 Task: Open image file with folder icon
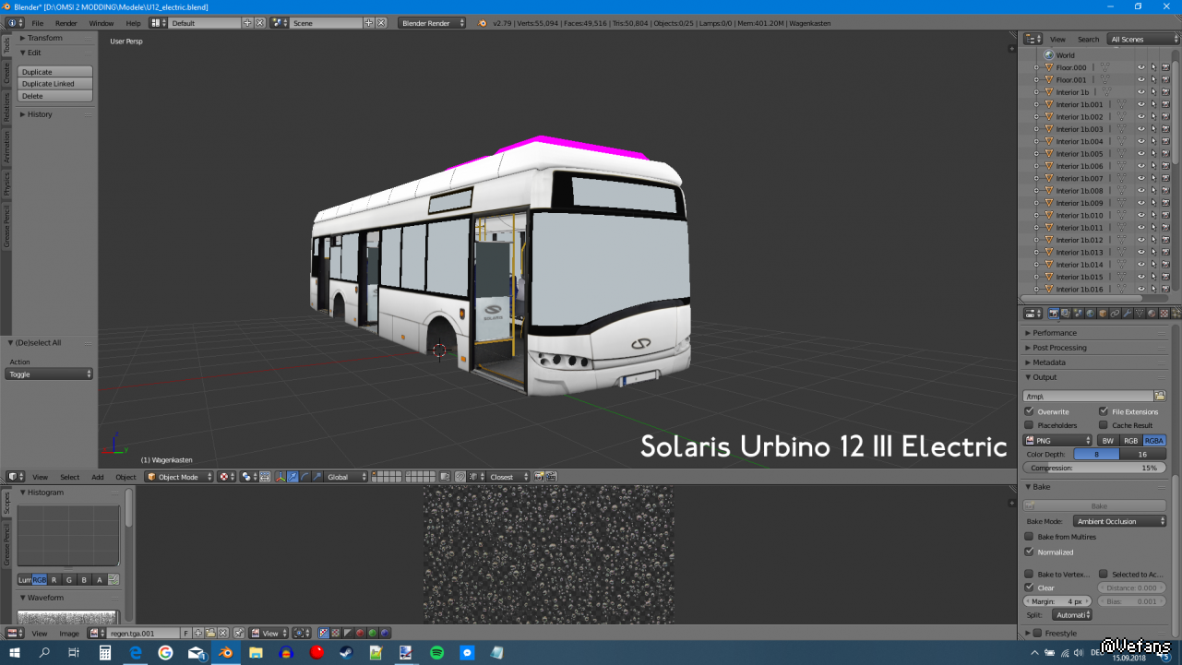210,634
